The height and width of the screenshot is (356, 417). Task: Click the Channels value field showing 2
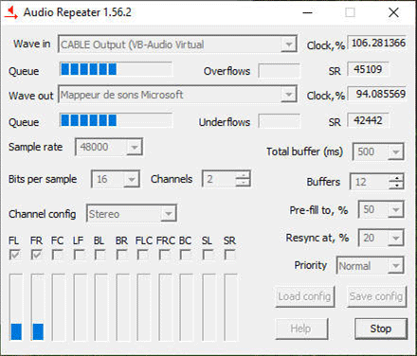pos(219,179)
